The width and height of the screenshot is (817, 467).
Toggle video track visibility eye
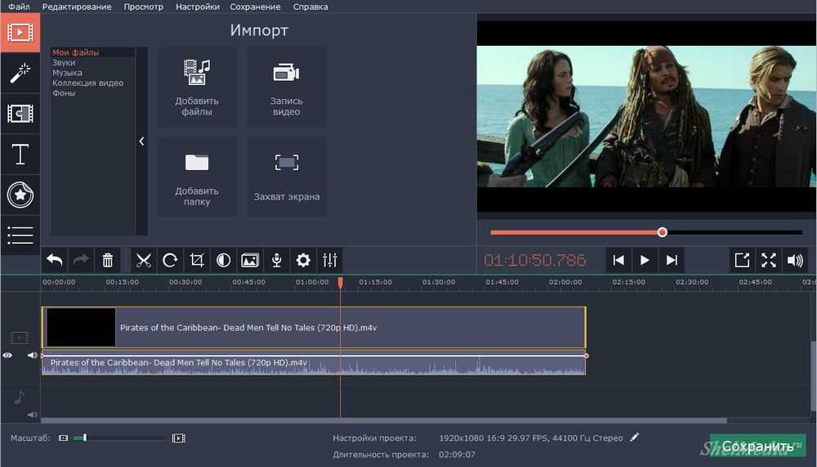(x=7, y=355)
